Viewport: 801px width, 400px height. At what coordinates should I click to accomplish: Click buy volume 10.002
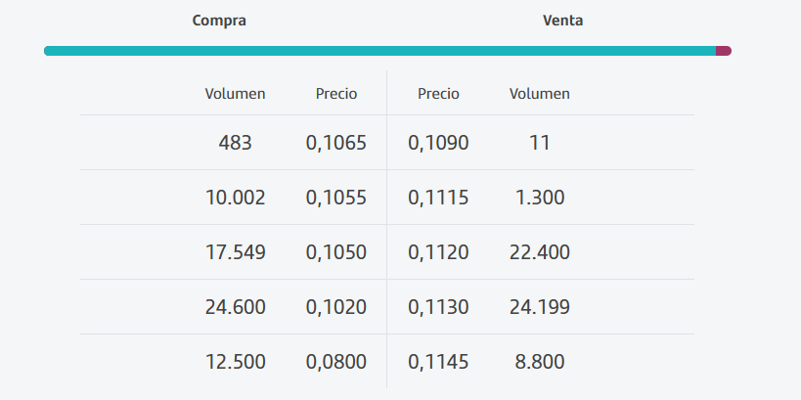pyautogui.click(x=235, y=198)
